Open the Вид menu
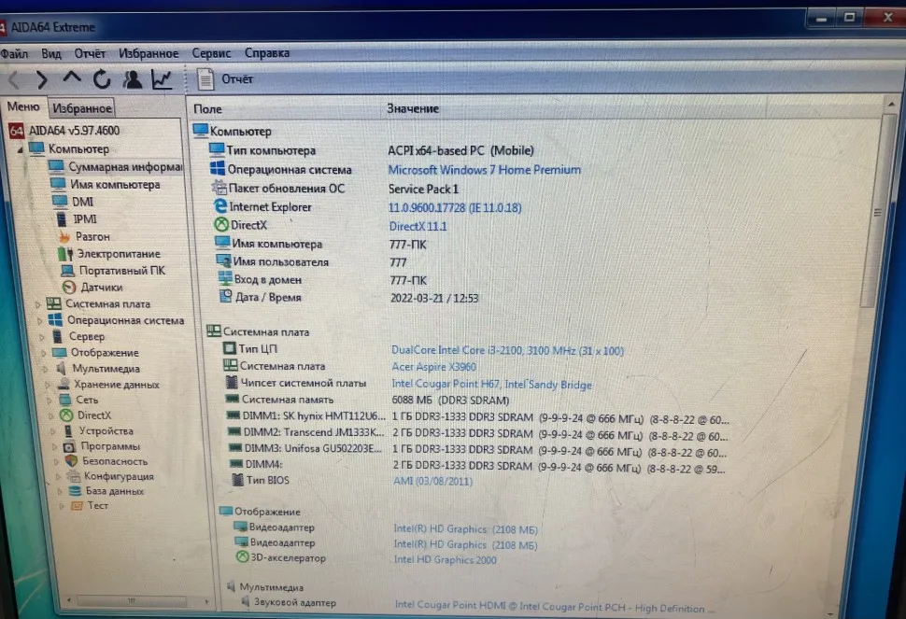Screen dimensions: 906x619 pyautogui.click(x=50, y=54)
